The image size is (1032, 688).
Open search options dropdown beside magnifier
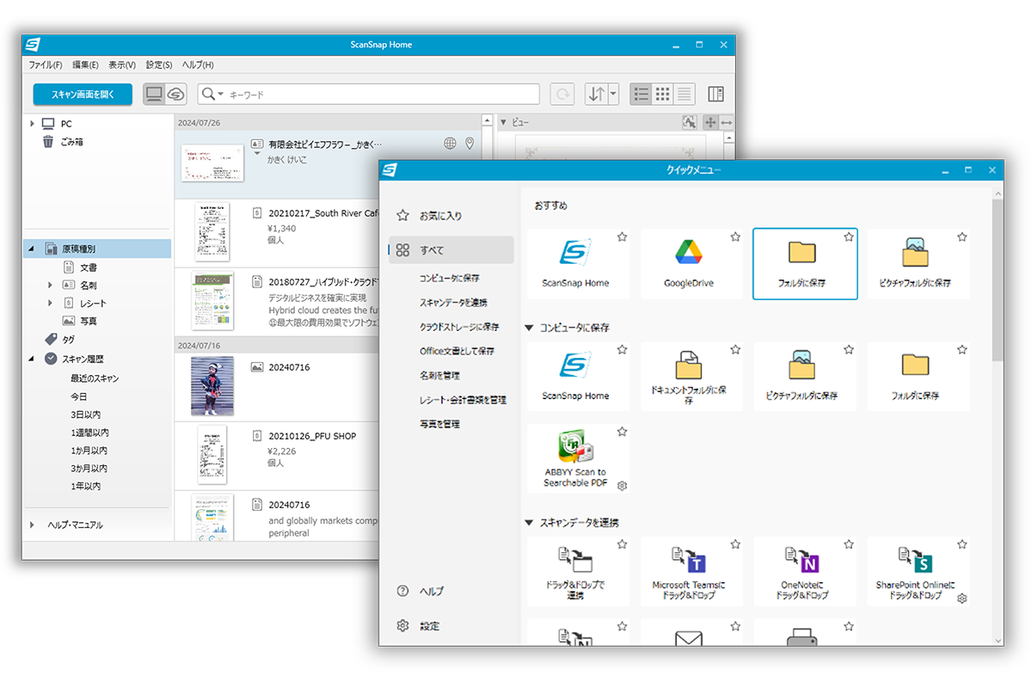pyautogui.click(x=221, y=95)
